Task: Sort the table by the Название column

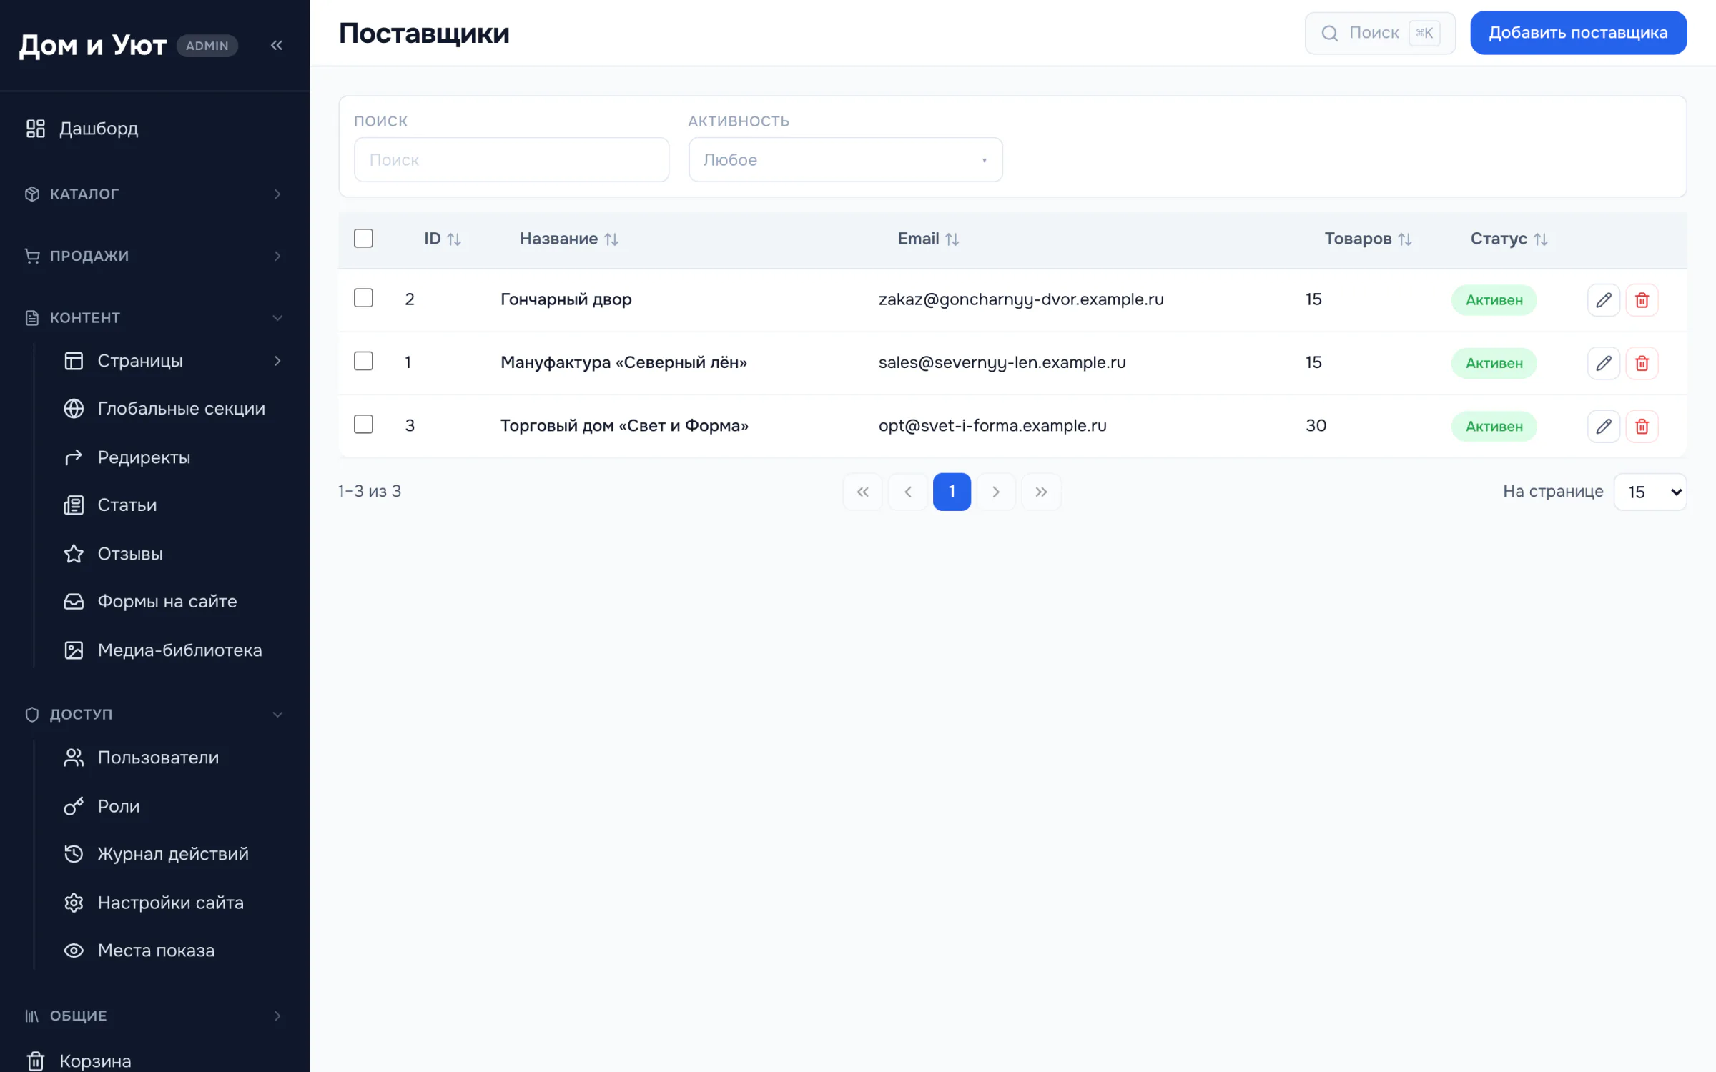Action: (x=569, y=239)
